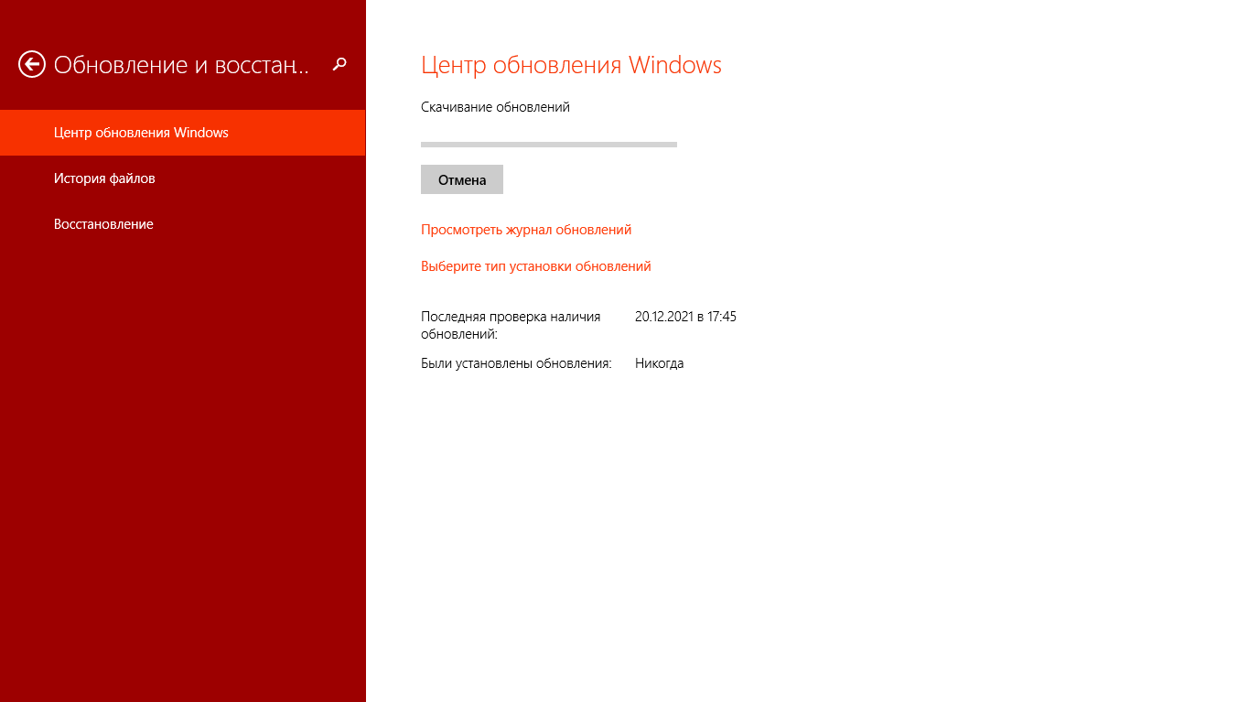This screenshot has width=1249, height=702.
Task: Click the Последняя проверка наличия обновлений label
Action: coord(511,325)
